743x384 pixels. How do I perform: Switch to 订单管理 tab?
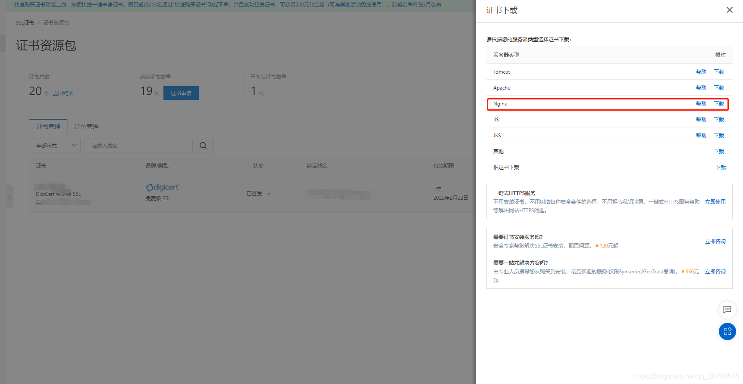pos(87,127)
